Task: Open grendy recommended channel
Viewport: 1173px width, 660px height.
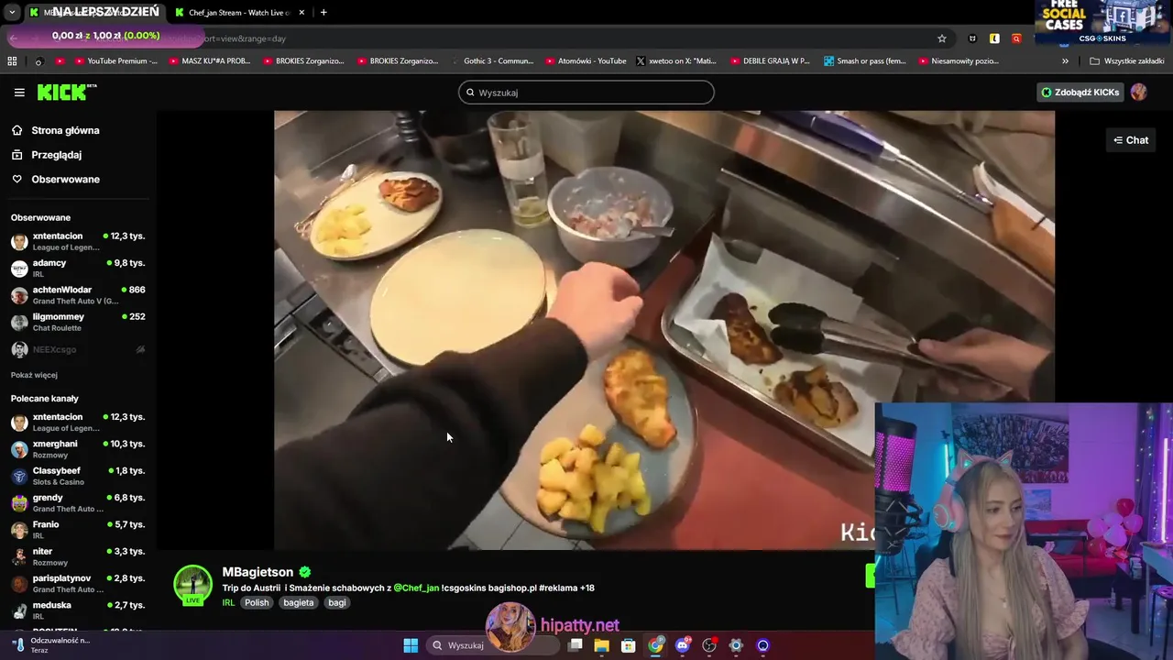Action: click(78, 502)
